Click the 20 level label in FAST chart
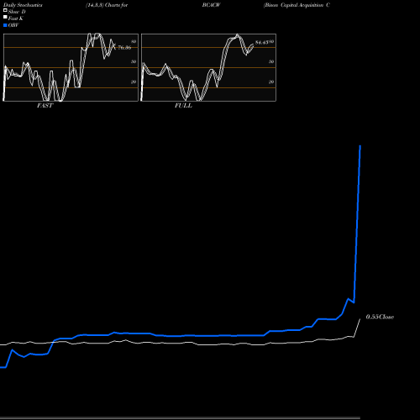 (134, 81)
